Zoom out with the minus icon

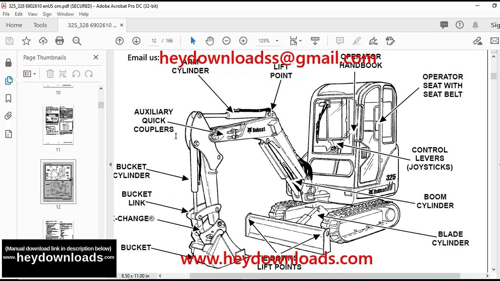coord(227,41)
